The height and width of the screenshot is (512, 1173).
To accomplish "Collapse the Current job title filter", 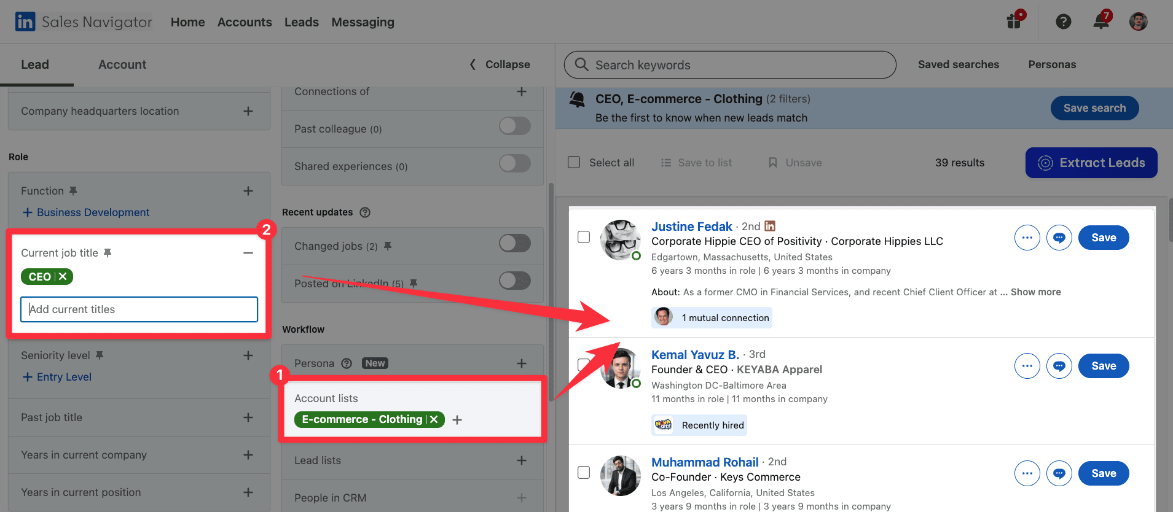I will coord(248,253).
